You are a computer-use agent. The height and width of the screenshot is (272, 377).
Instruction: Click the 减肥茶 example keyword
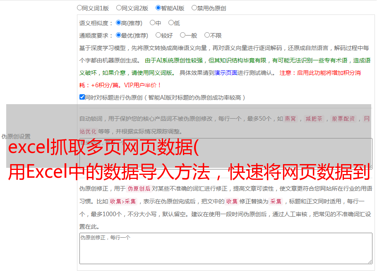point(314,119)
